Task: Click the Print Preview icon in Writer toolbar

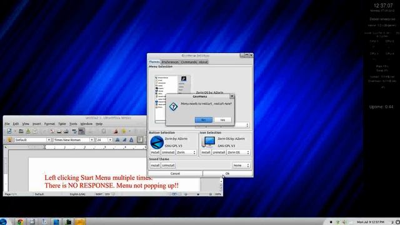Action: point(66,131)
